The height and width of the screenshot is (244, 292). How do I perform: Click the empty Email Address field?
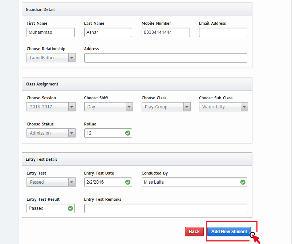point(223,32)
